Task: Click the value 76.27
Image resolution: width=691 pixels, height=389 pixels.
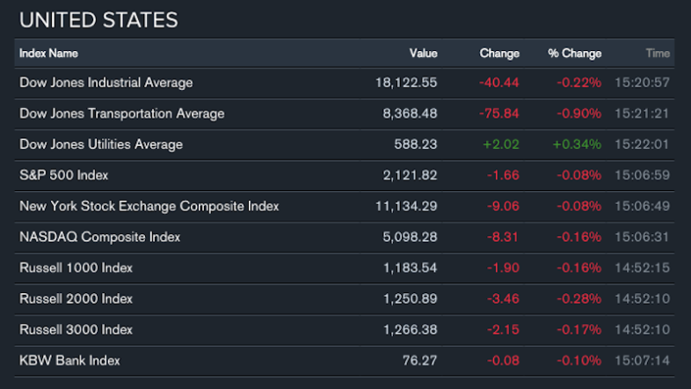Action: coord(419,360)
